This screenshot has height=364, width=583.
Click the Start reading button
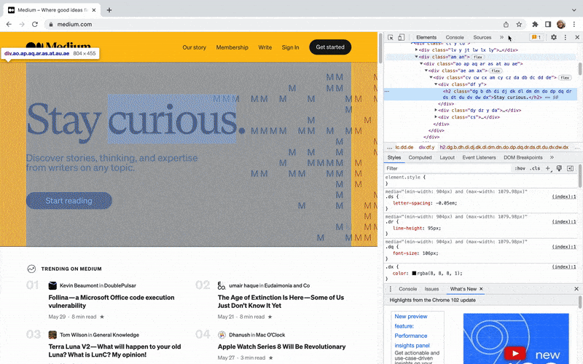tap(69, 201)
